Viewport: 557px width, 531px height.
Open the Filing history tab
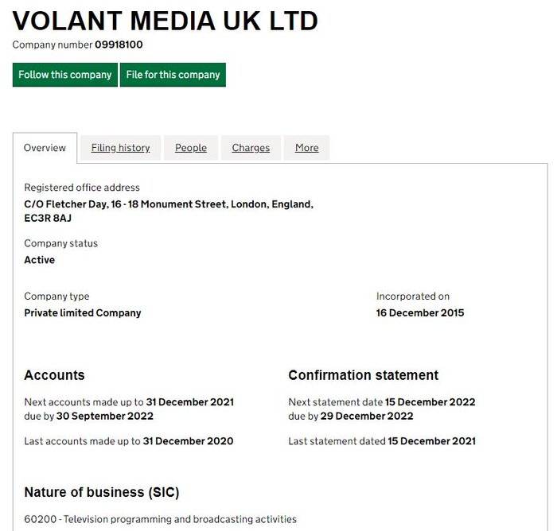[120, 148]
